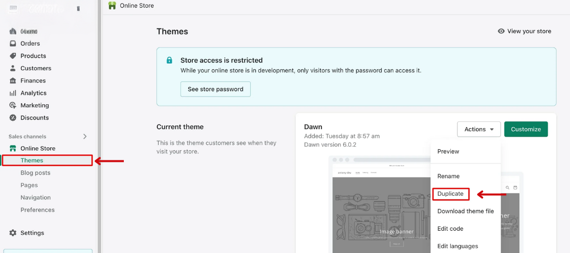Click 'Added: Tuesday at 8:57 am' text
This screenshot has height=253, width=570.
[x=342, y=136]
